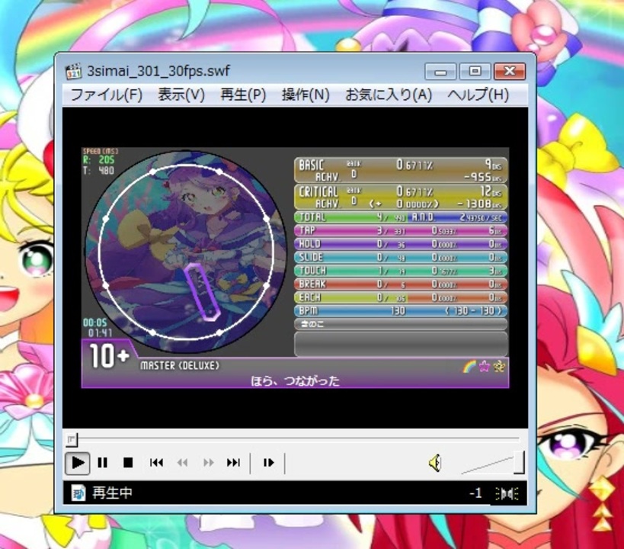This screenshot has width=624, height=549.
Task: Click the 01:41 total time display
Action: (100, 333)
